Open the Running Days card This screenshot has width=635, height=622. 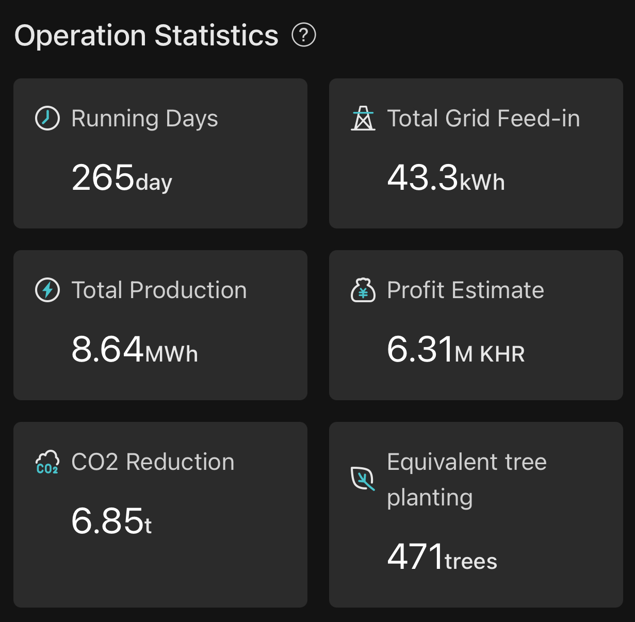coord(160,153)
